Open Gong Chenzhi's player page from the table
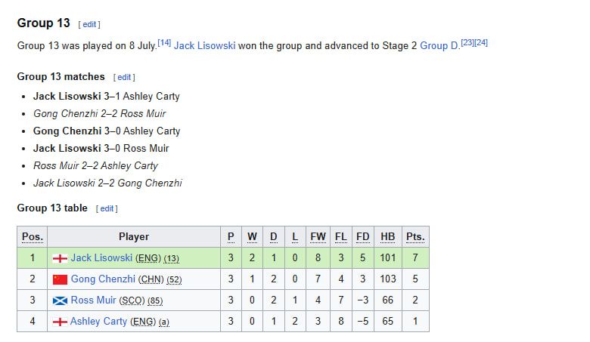The width and height of the screenshot is (590, 342). pos(103,279)
